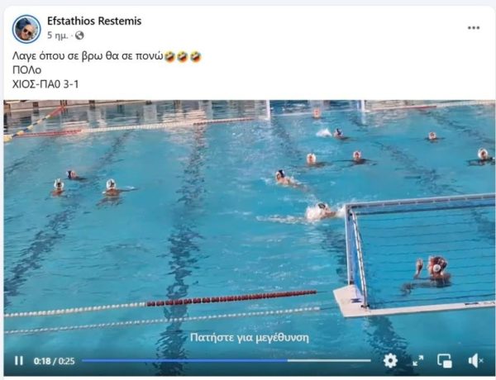The width and height of the screenshot is (496, 380).
Task: Open Efstathios Restemis profile picture
Action: pyautogui.click(x=26, y=29)
